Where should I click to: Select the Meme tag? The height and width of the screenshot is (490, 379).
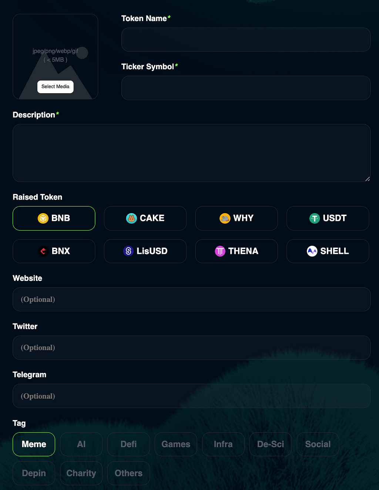pos(34,444)
